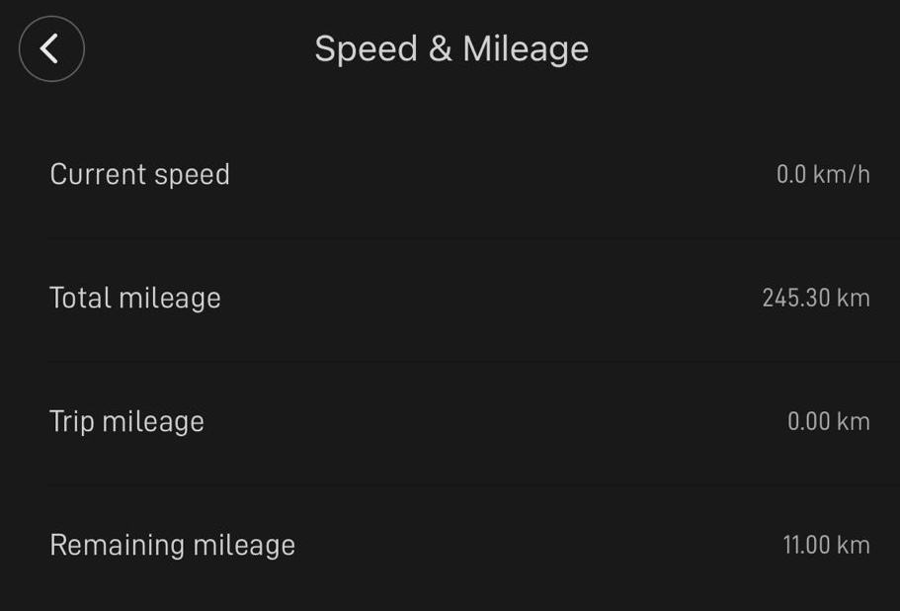Click the km unit after 245.30
This screenshot has height=611, width=900.
pyautogui.click(x=853, y=298)
